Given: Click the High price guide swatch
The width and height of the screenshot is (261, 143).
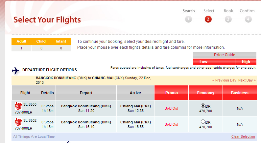Looking at the screenshot, I should coord(246,62).
